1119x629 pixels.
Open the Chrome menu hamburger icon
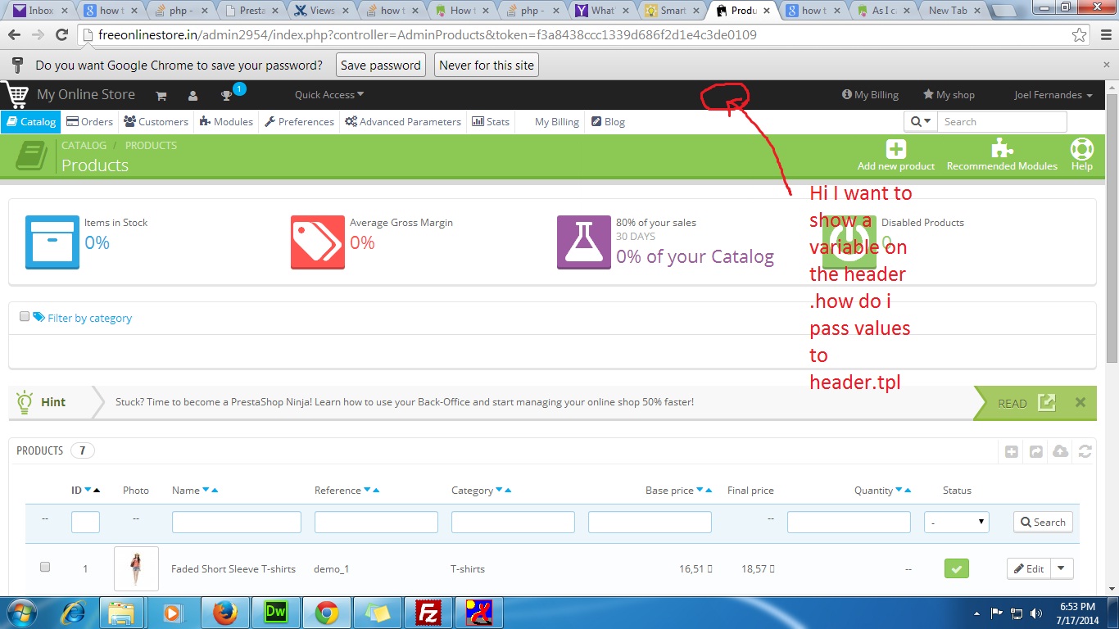1103,35
